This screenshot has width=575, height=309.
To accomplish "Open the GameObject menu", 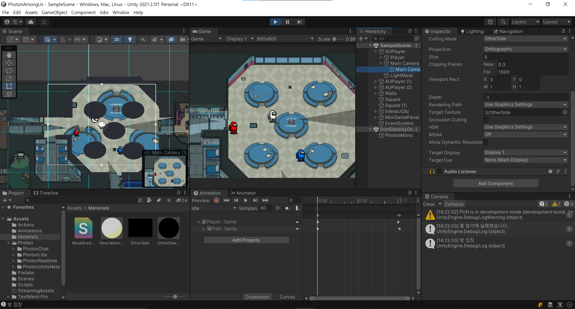I will click(x=54, y=12).
